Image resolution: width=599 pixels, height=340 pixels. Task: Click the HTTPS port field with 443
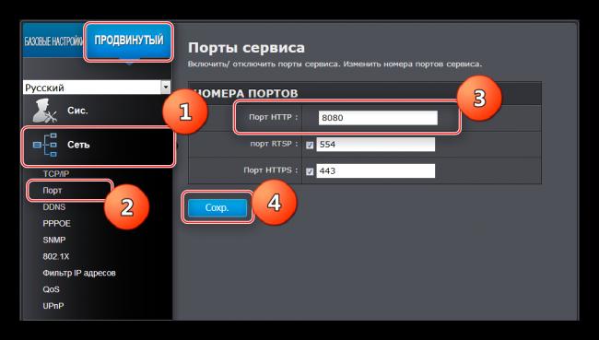point(375,170)
